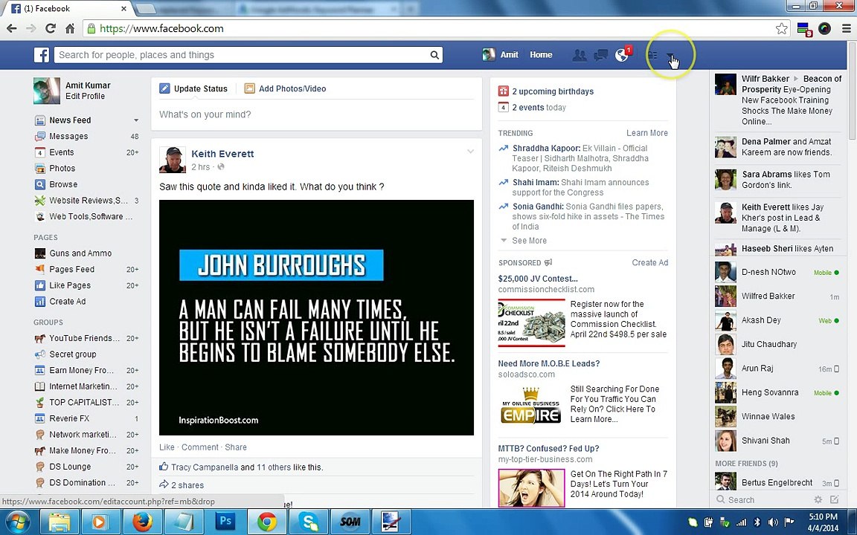Image resolution: width=857 pixels, height=535 pixels.
Task: Reload the page
Action: point(51,28)
